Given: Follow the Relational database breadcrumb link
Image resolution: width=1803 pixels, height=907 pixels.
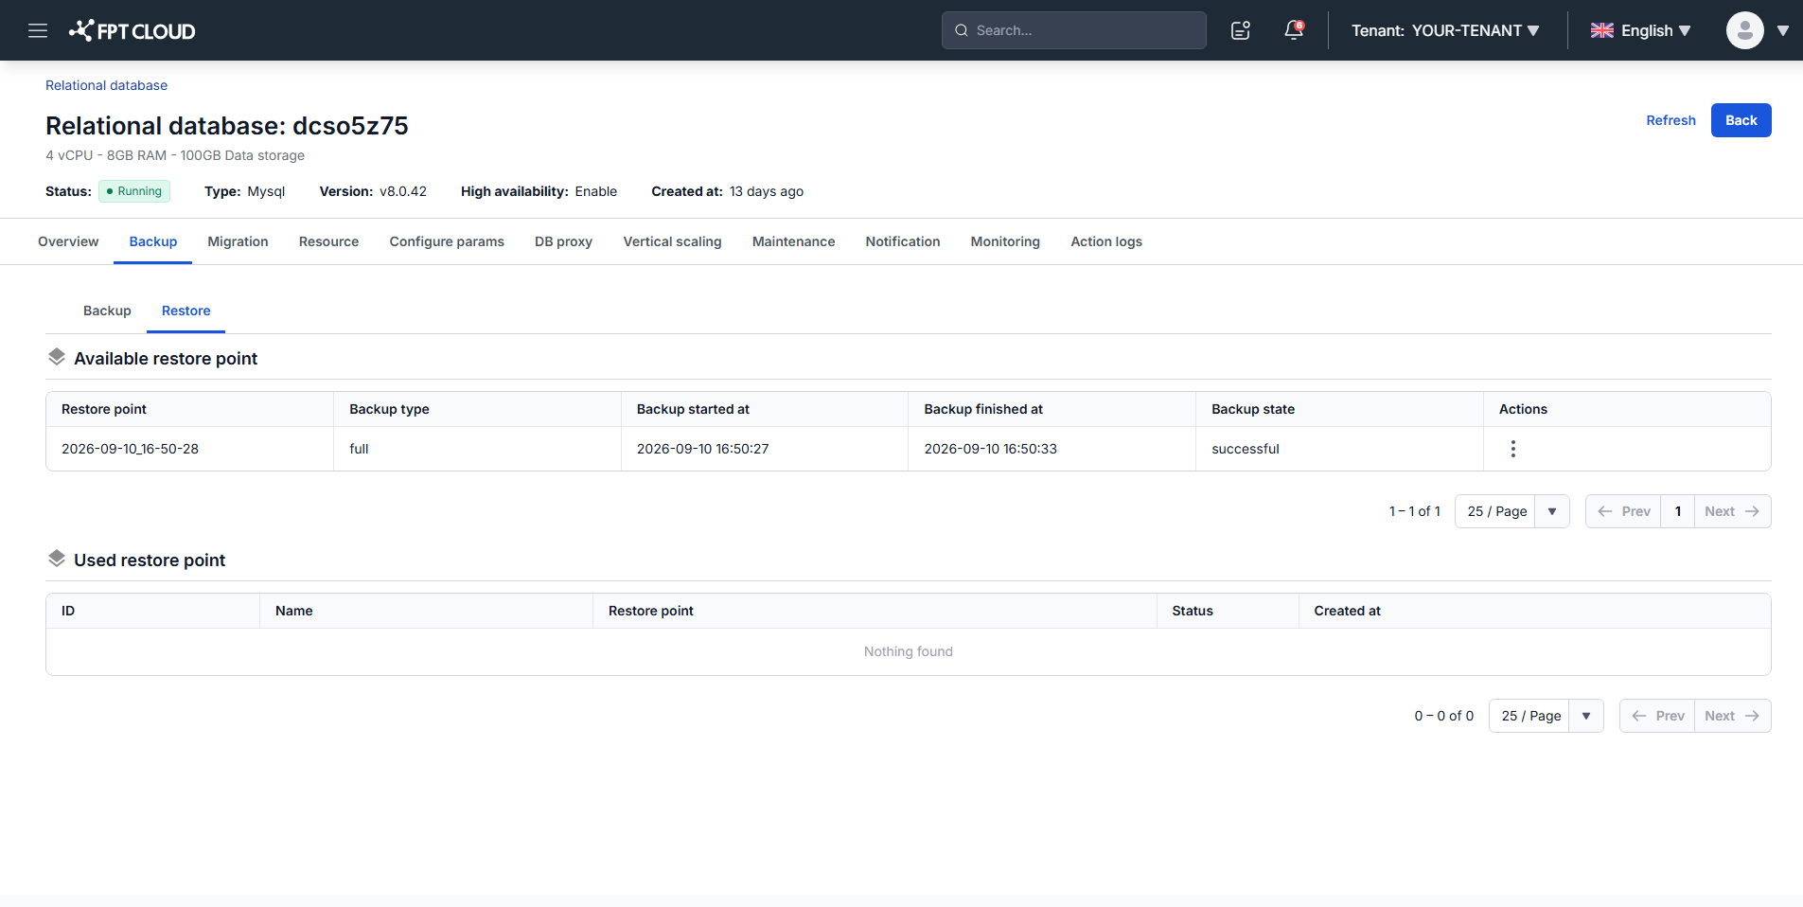Looking at the screenshot, I should point(106,85).
